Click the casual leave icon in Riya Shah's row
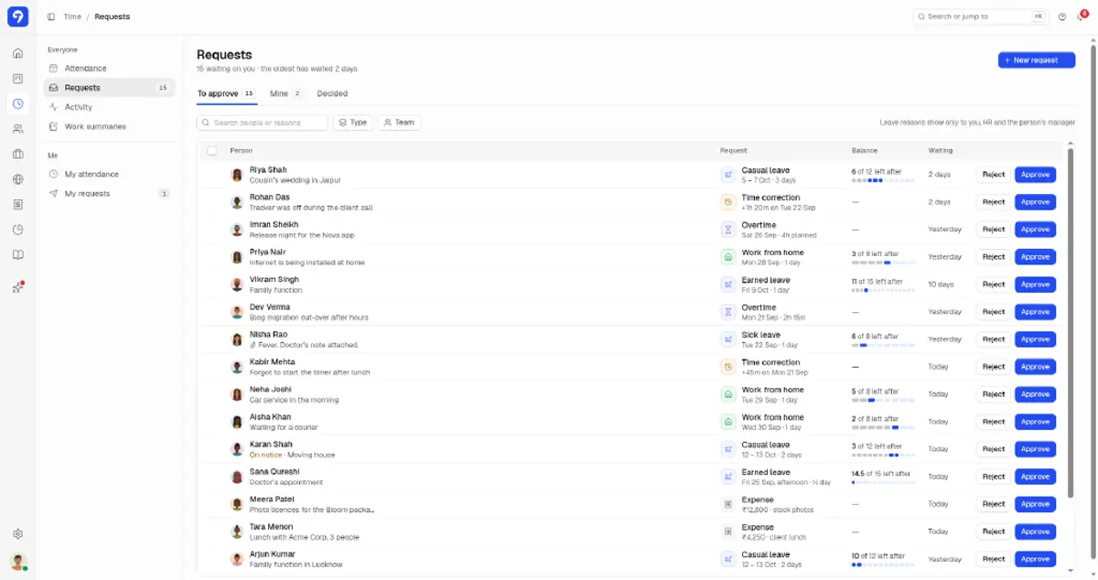1098x580 pixels. click(728, 175)
